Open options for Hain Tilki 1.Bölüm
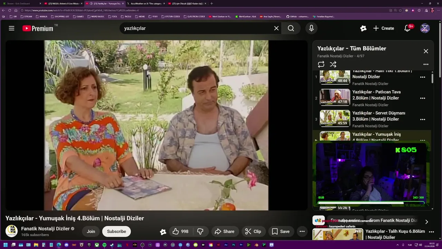442x249 pixels. (422, 77)
